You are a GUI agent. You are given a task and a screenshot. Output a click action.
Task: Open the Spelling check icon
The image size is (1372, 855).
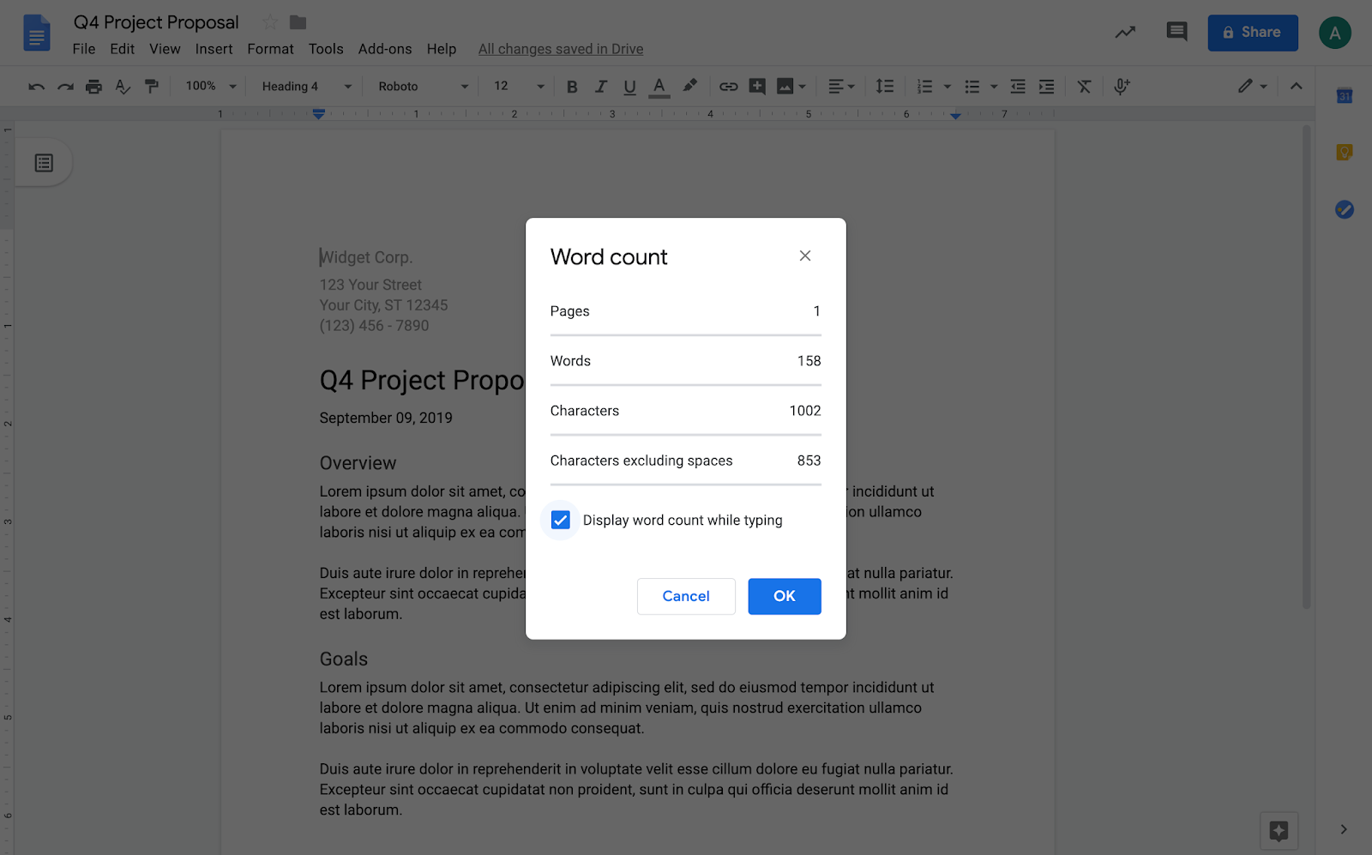pyautogui.click(x=123, y=86)
